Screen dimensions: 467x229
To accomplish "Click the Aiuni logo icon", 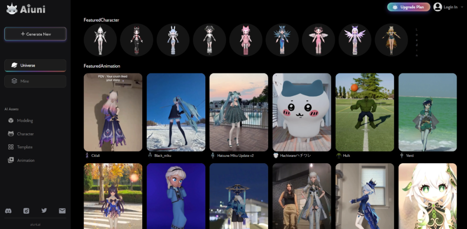I will pos(12,9).
